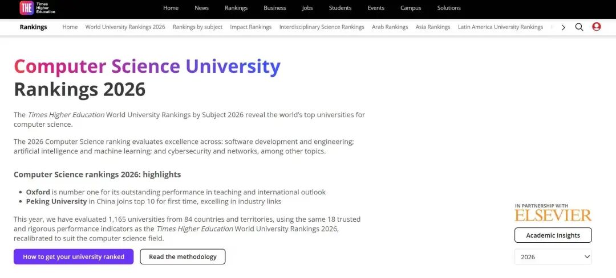
Task: Open the Campus menu
Action: [x=411, y=8]
